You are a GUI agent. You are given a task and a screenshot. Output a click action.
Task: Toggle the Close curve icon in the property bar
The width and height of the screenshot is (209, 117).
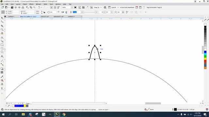click(x=127, y=12)
